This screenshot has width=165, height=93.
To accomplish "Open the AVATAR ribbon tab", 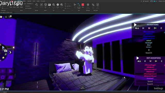I will point(29,1).
